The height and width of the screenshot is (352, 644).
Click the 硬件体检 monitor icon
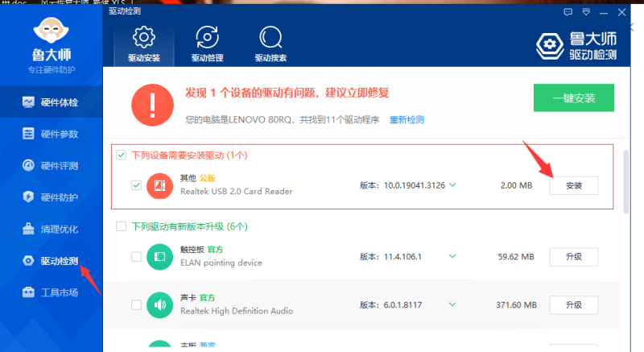pyautogui.click(x=28, y=101)
